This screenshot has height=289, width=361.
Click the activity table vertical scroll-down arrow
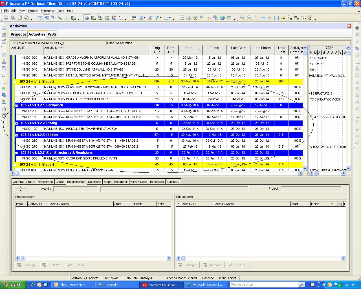pos(305,168)
